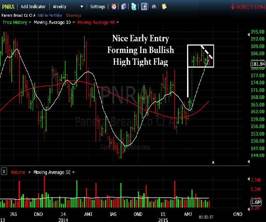This screenshot has width=266, height=222.
Task: Click the price scale lower arrow marker
Action: (249, 162)
